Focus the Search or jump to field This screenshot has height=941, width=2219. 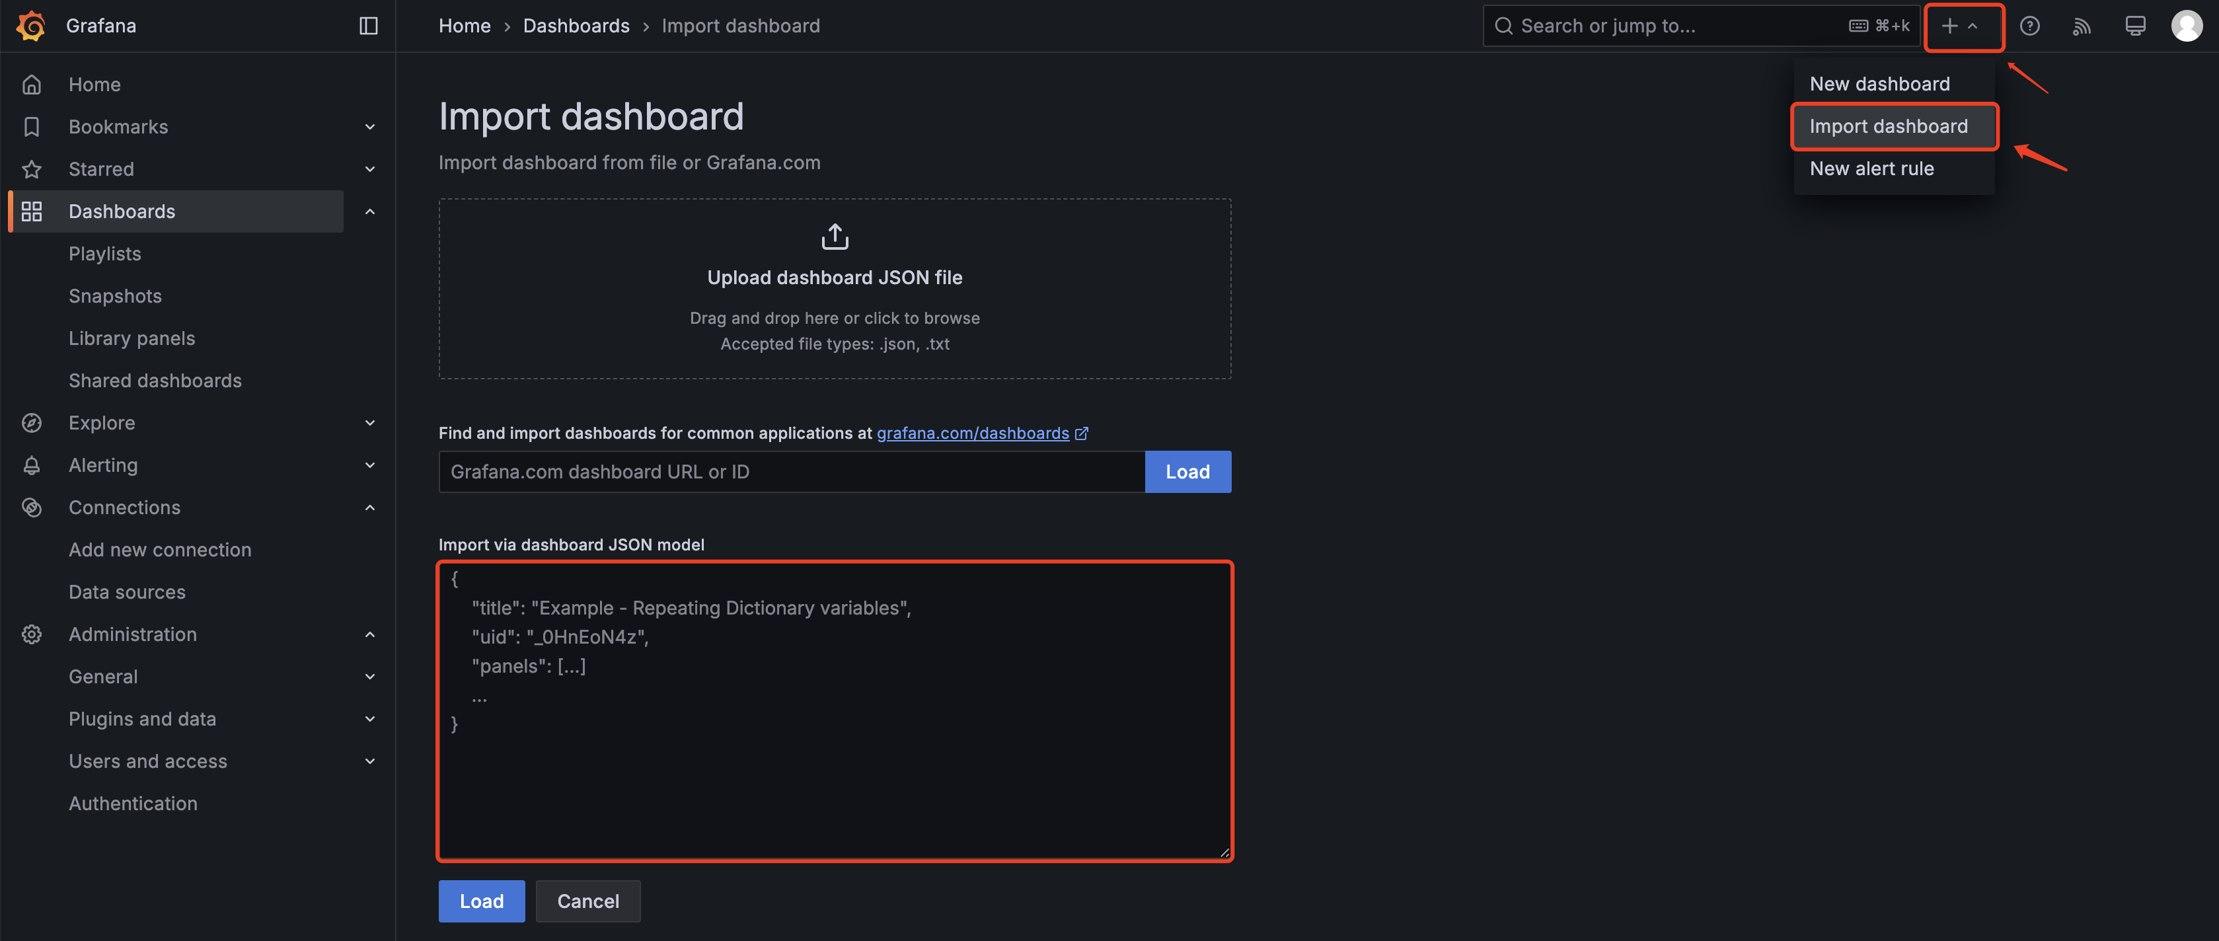click(x=1702, y=26)
